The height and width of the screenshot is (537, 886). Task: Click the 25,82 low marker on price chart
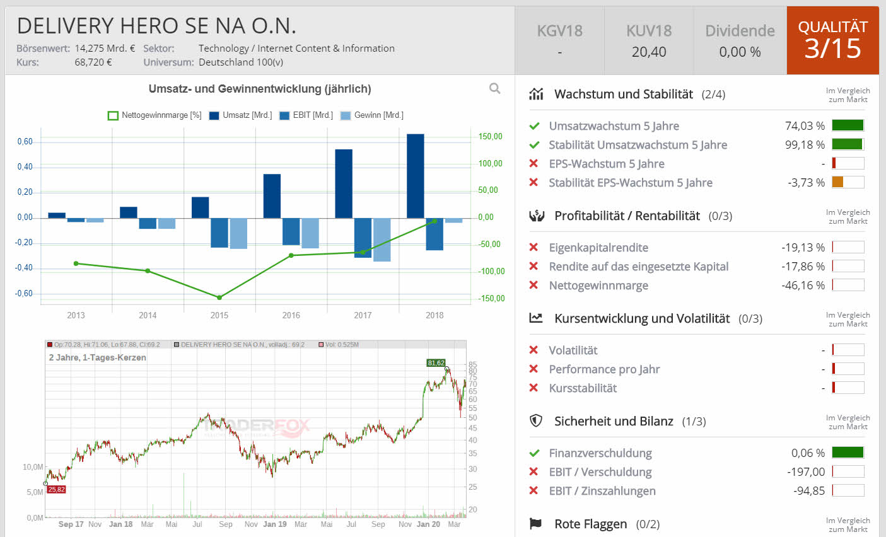pyautogui.click(x=56, y=489)
